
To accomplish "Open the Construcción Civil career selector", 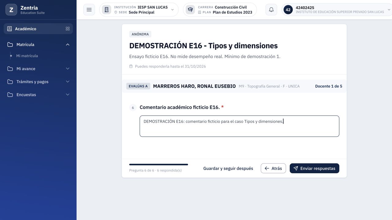I will (x=220, y=10).
